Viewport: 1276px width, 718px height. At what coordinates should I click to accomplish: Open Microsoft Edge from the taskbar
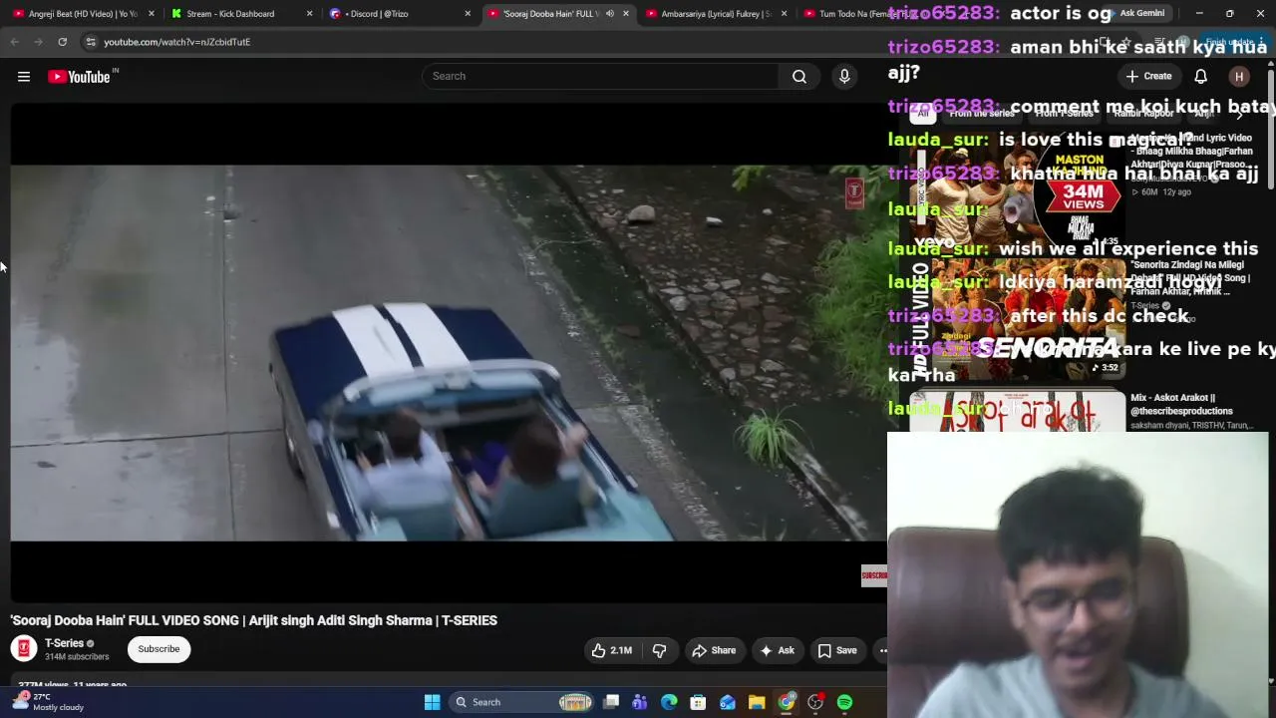coord(669,702)
